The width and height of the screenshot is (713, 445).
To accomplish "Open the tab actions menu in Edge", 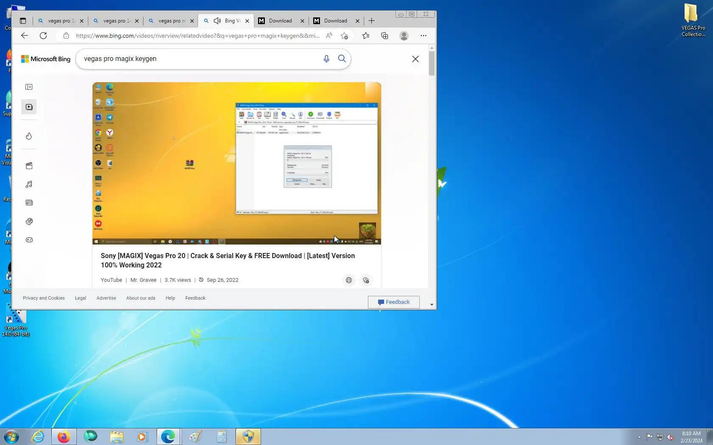I will [x=23, y=21].
